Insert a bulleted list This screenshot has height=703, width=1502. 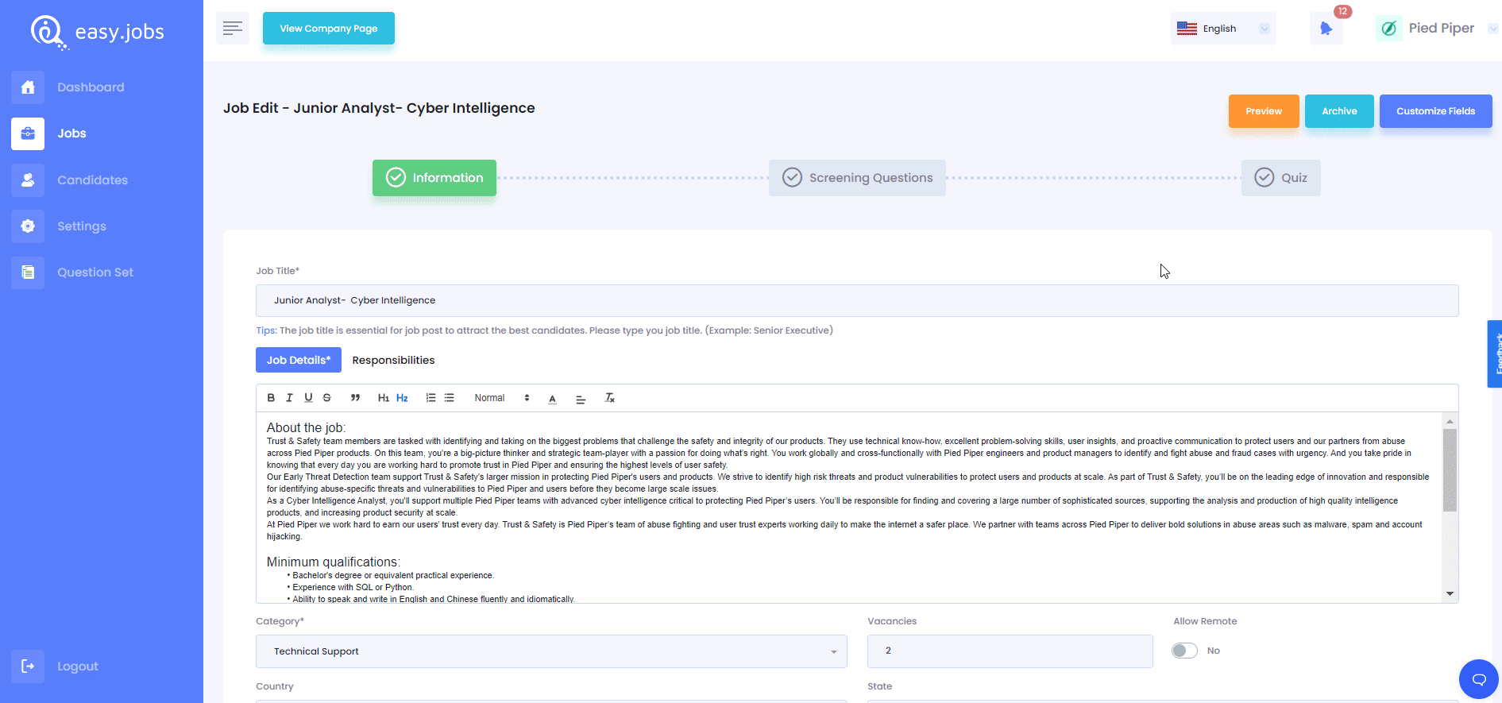coord(449,398)
